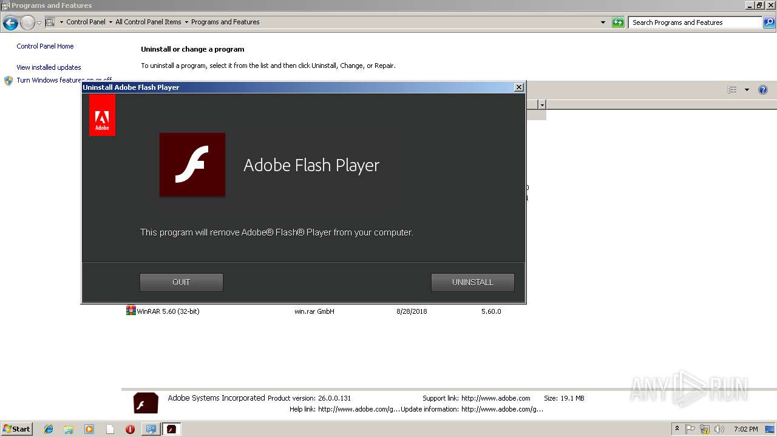Viewport: 777px width, 437px height.
Task: Open Control Panel Home link
Action: click(x=45, y=46)
